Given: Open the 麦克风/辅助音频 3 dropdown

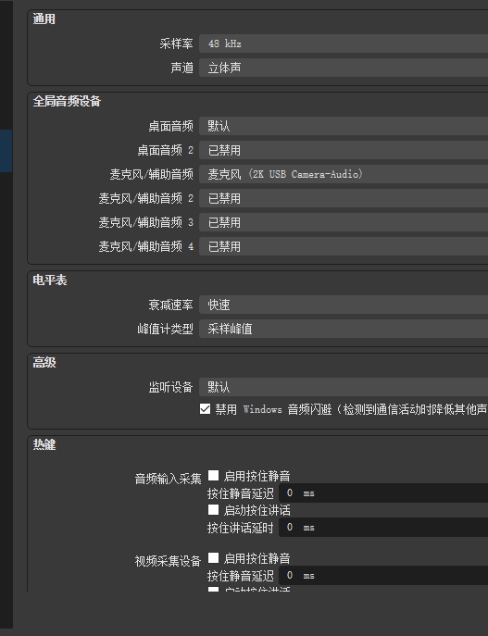Looking at the screenshot, I should [x=344, y=222].
